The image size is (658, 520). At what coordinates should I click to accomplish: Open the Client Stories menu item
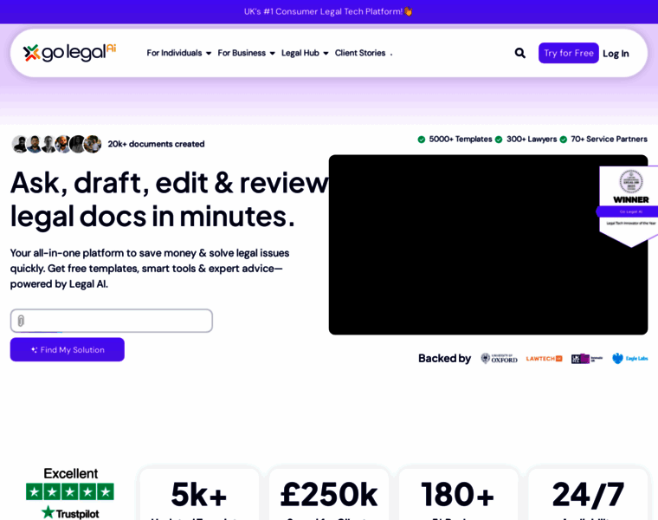click(360, 53)
